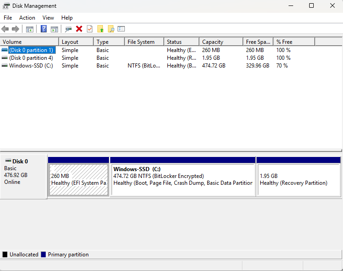Close the Disk Management window
The height and width of the screenshot is (271, 343).
point(332,5)
